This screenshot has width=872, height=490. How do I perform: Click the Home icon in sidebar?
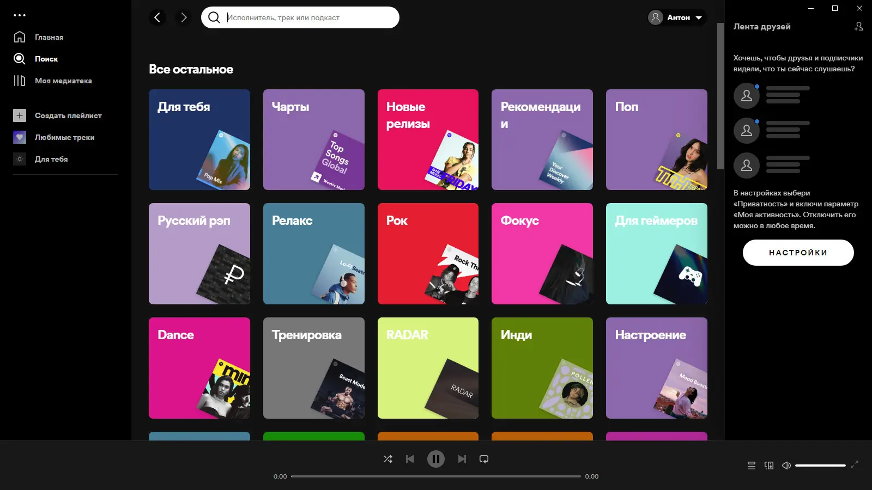[x=20, y=37]
